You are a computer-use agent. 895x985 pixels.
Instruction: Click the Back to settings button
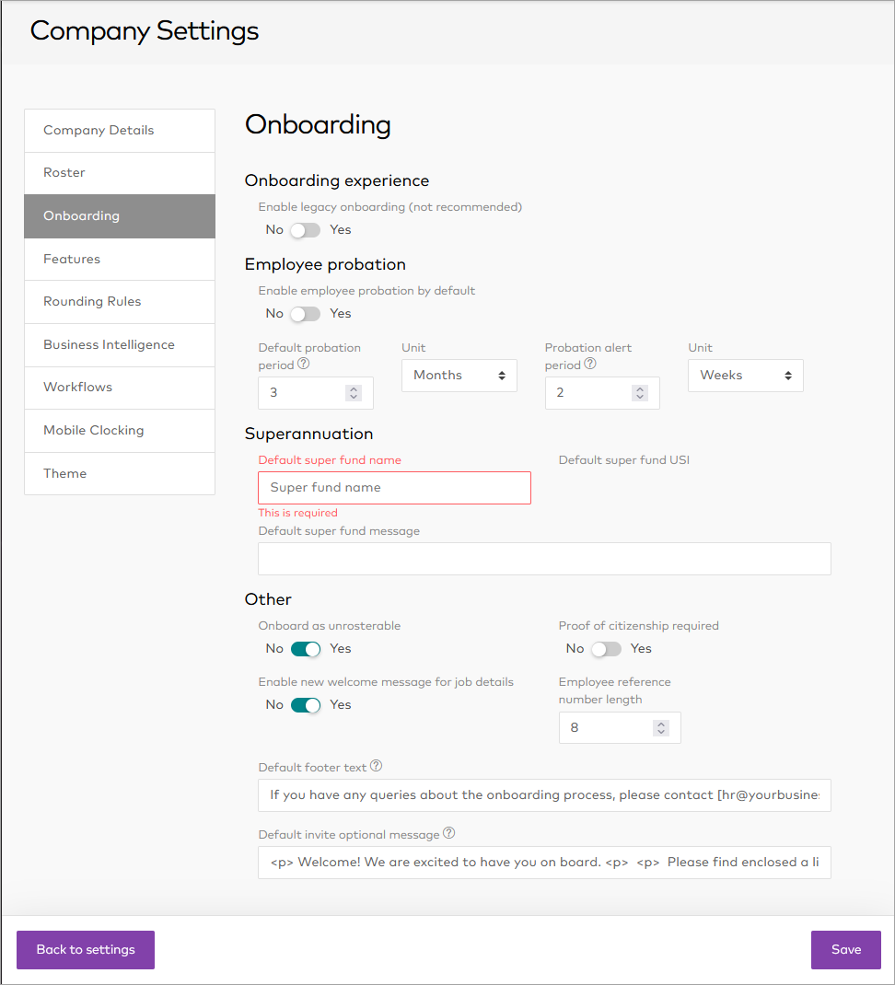pos(86,950)
